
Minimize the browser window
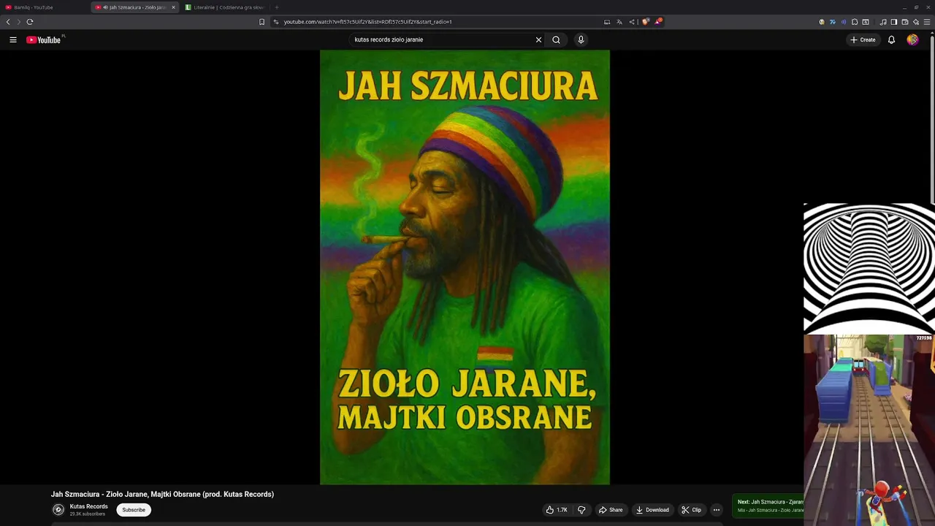point(905,7)
